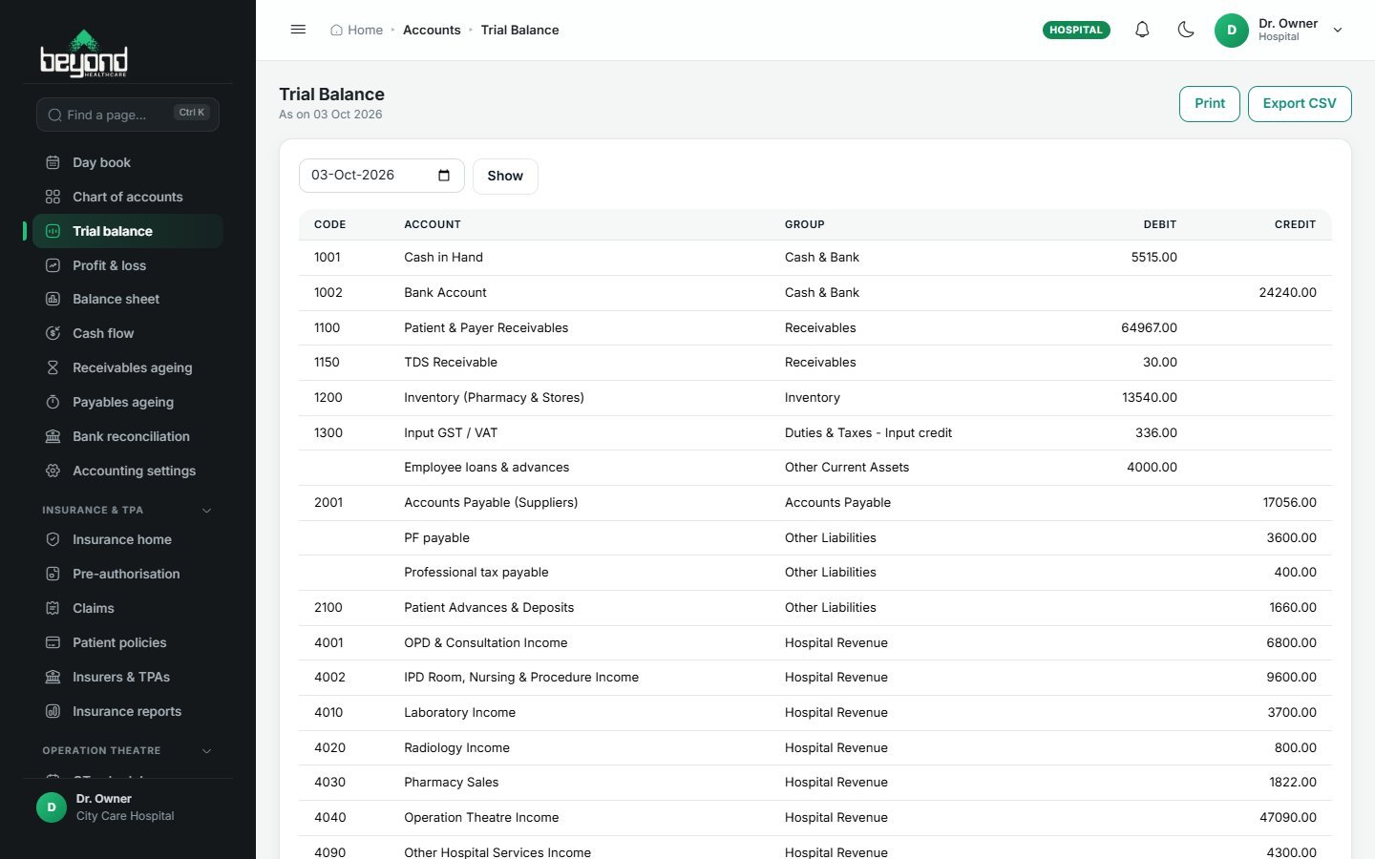
Task: Click the Bank reconciliation icon
Action: 53,436
